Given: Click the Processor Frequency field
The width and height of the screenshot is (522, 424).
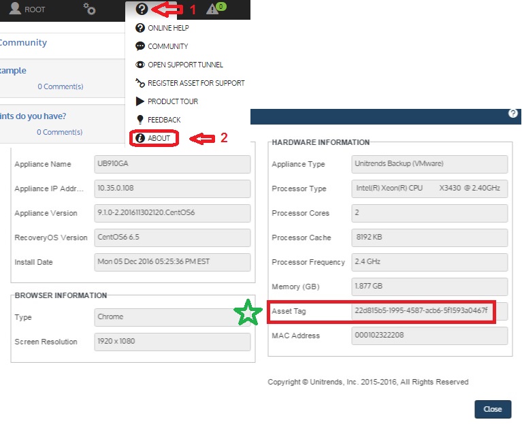Looking at the screenshot, I should 429,262.
